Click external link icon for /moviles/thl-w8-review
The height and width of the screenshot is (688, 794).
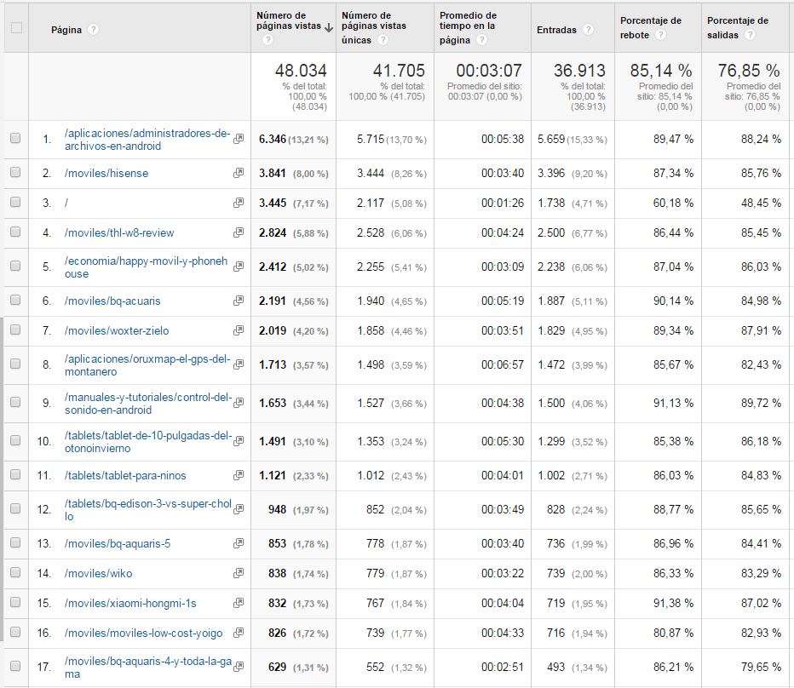coord(239,233)
